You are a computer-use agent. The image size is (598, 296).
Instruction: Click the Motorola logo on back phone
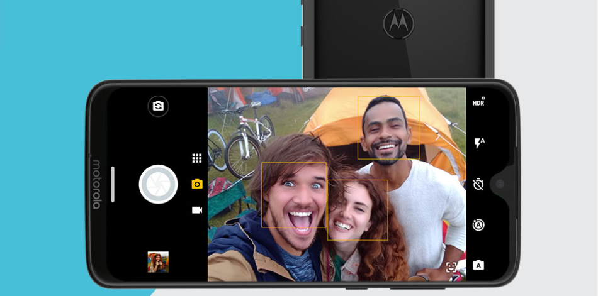coord(398,24)
